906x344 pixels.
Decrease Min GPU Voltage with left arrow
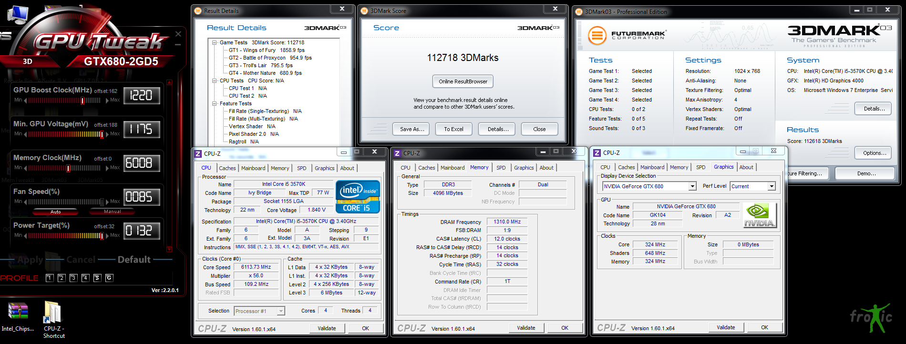(25, 134)
